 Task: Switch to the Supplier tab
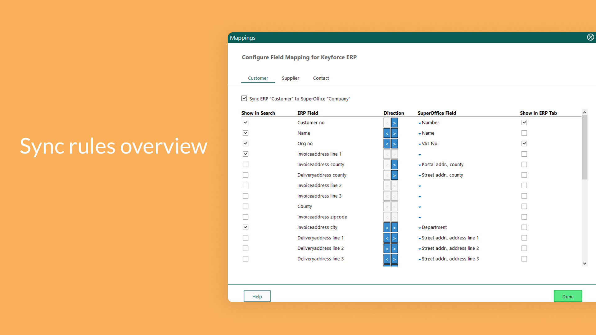[x=291, y=78]
